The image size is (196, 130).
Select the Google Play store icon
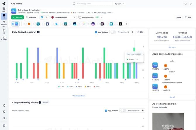coord(47,17)
